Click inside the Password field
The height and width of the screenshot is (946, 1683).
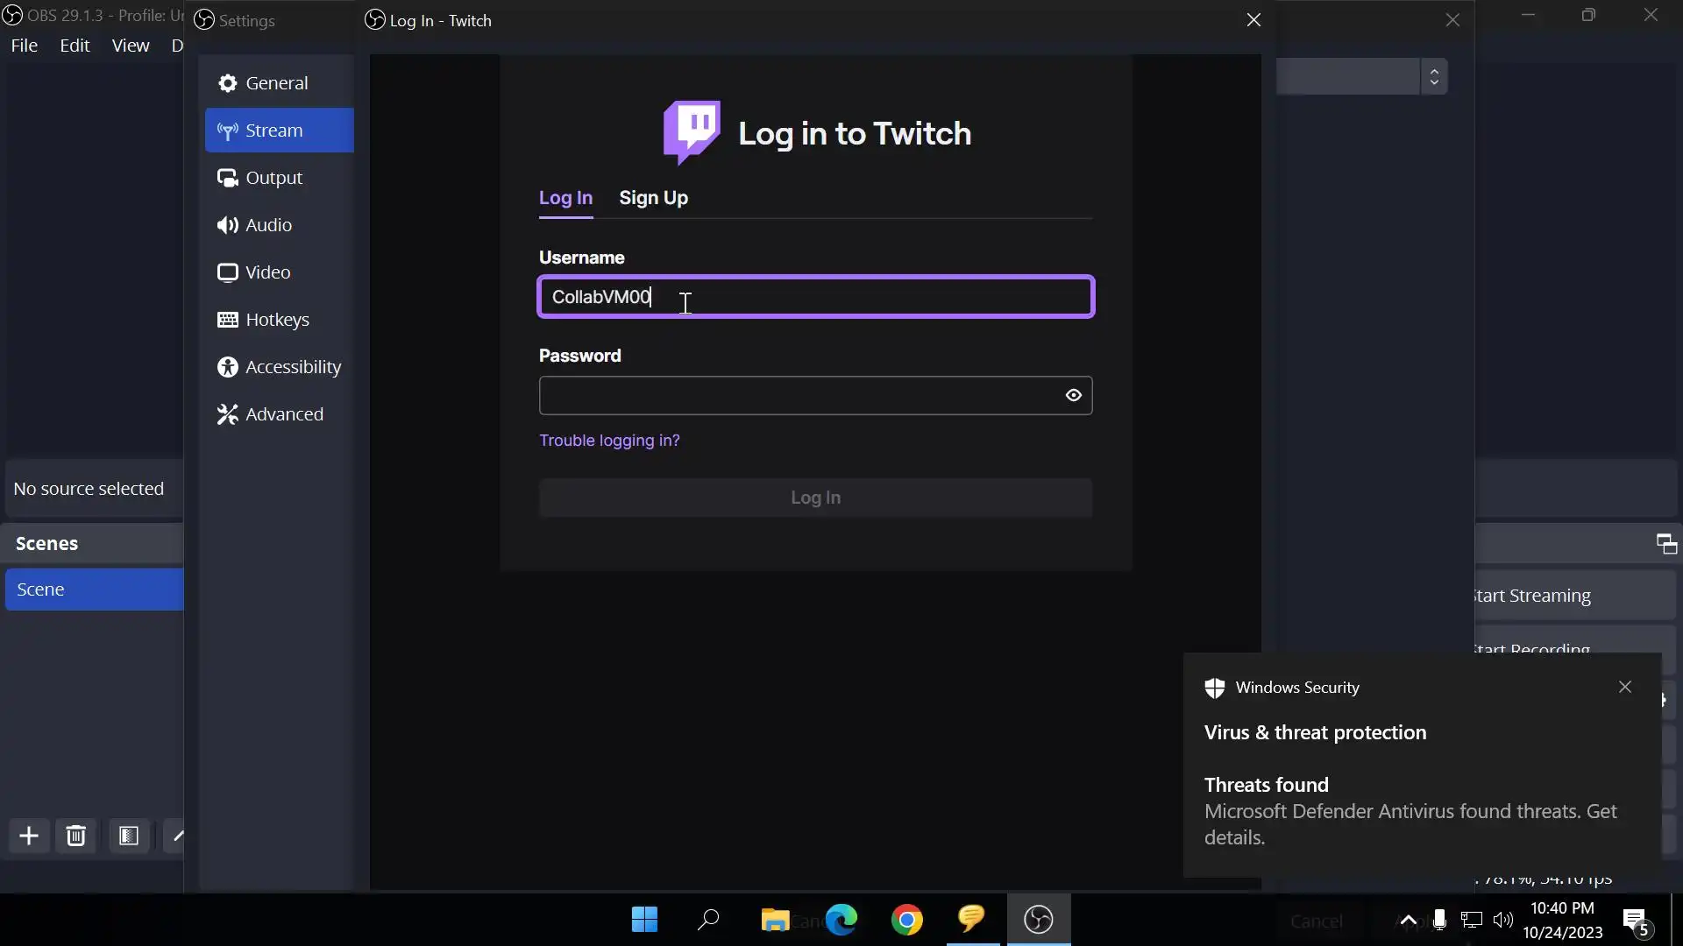pyautogui.click(x=793, y=396)
